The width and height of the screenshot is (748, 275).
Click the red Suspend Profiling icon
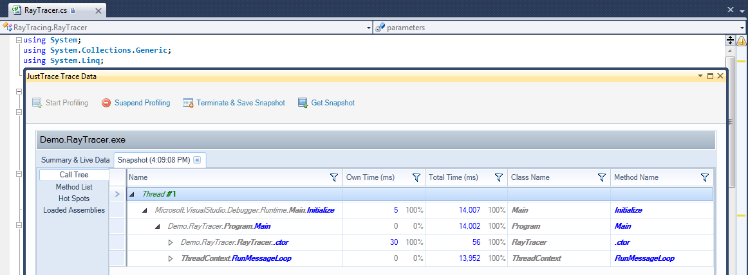point(106,103)
